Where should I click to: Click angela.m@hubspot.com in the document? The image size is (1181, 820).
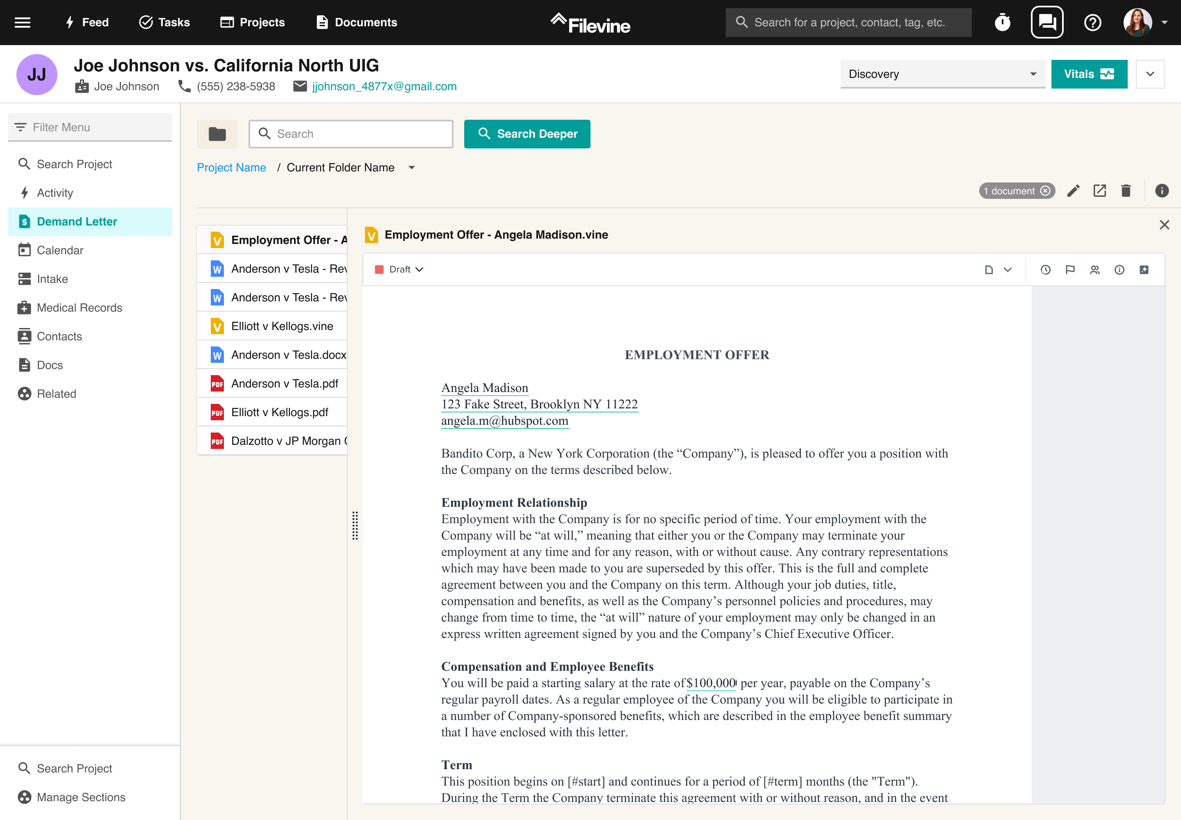pyautogui.click(x=505, y=421)
